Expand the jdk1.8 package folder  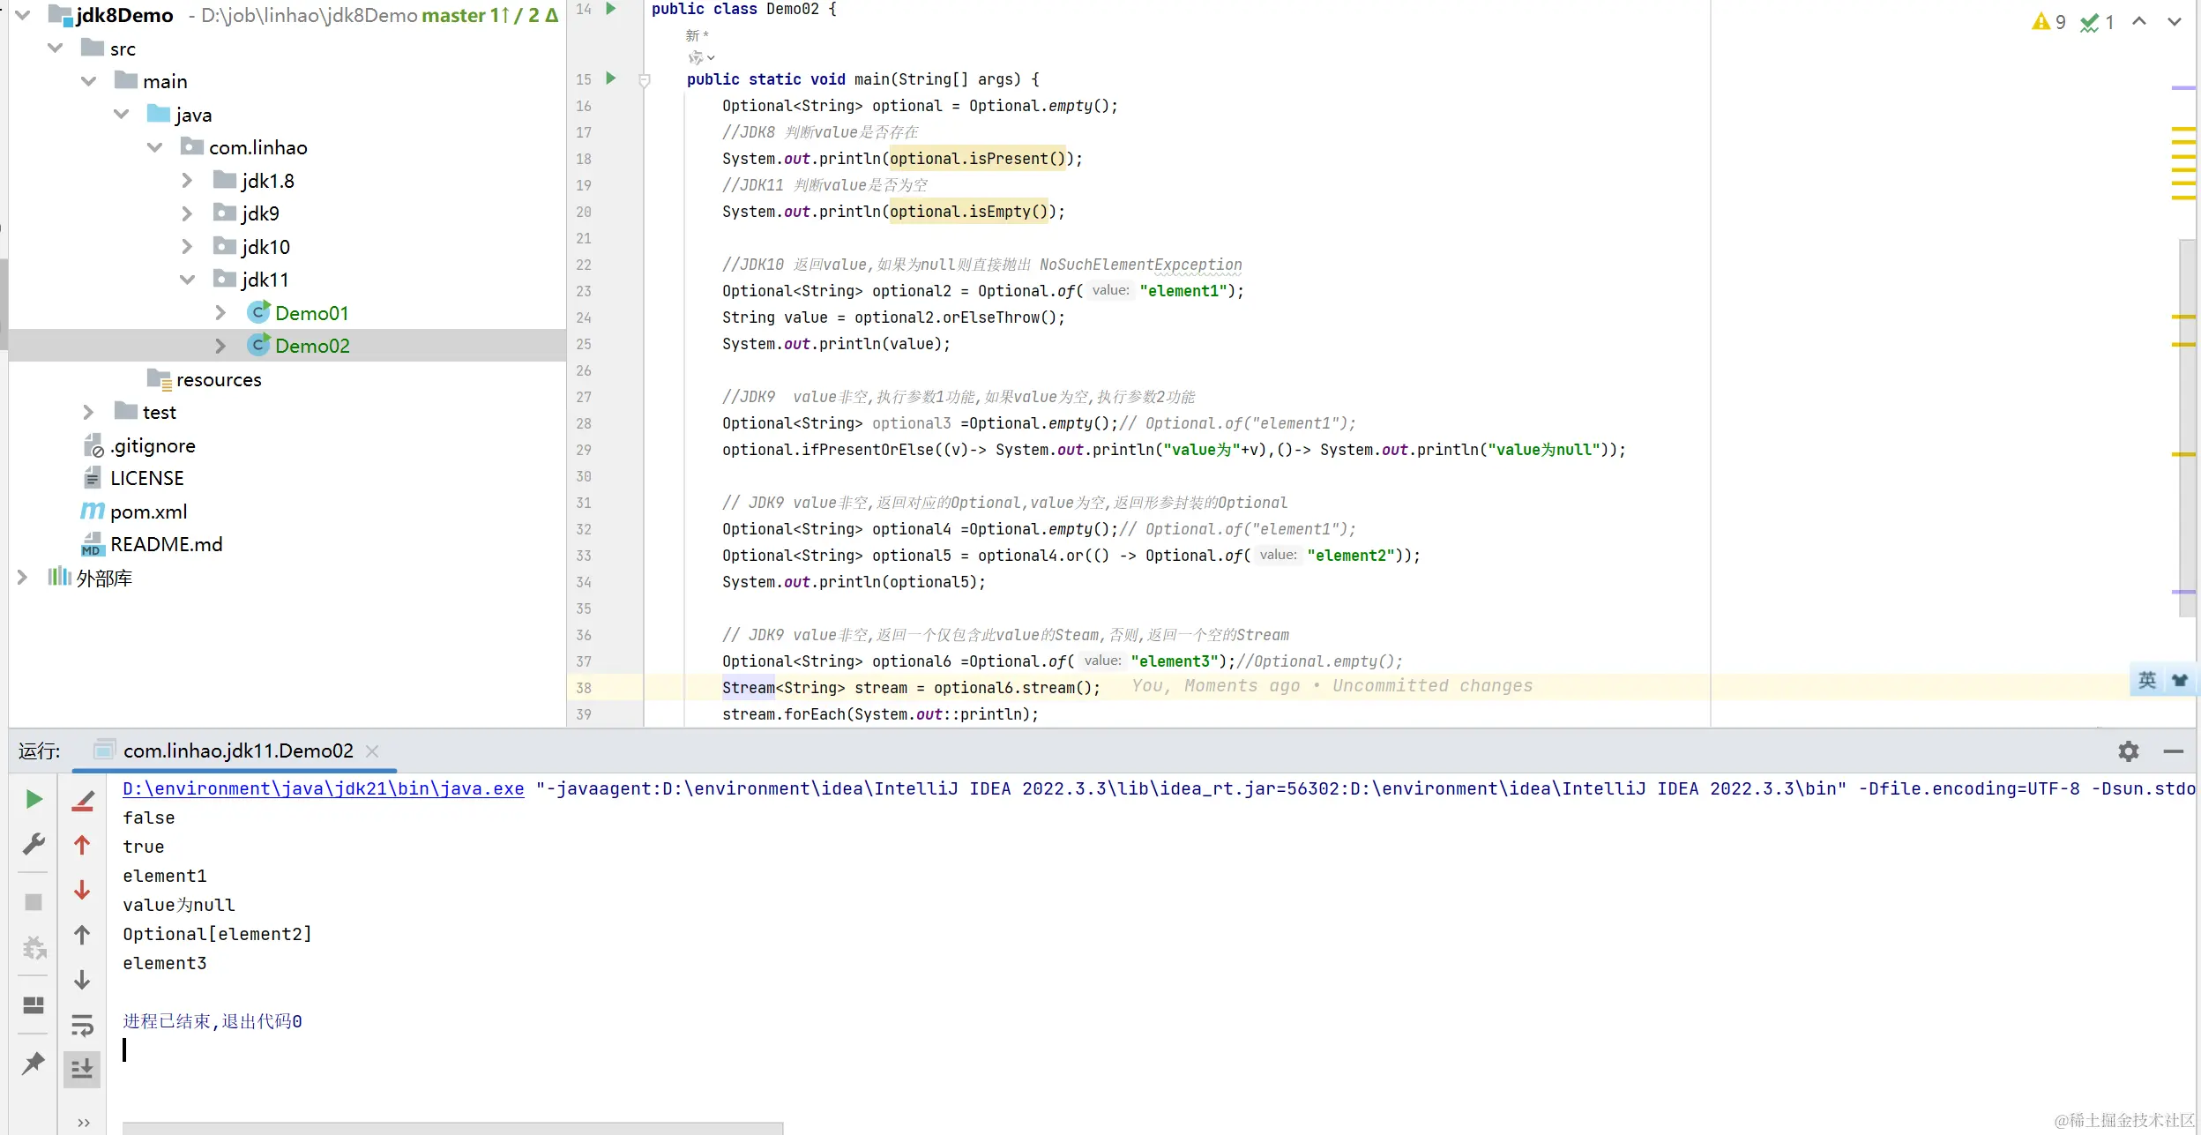pos(187,181)
